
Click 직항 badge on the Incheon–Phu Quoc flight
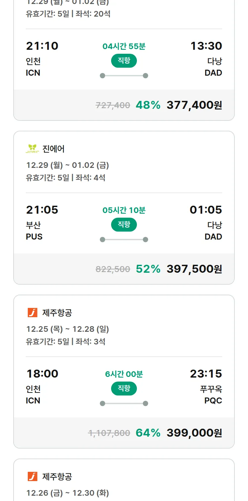tap(124, 389)
